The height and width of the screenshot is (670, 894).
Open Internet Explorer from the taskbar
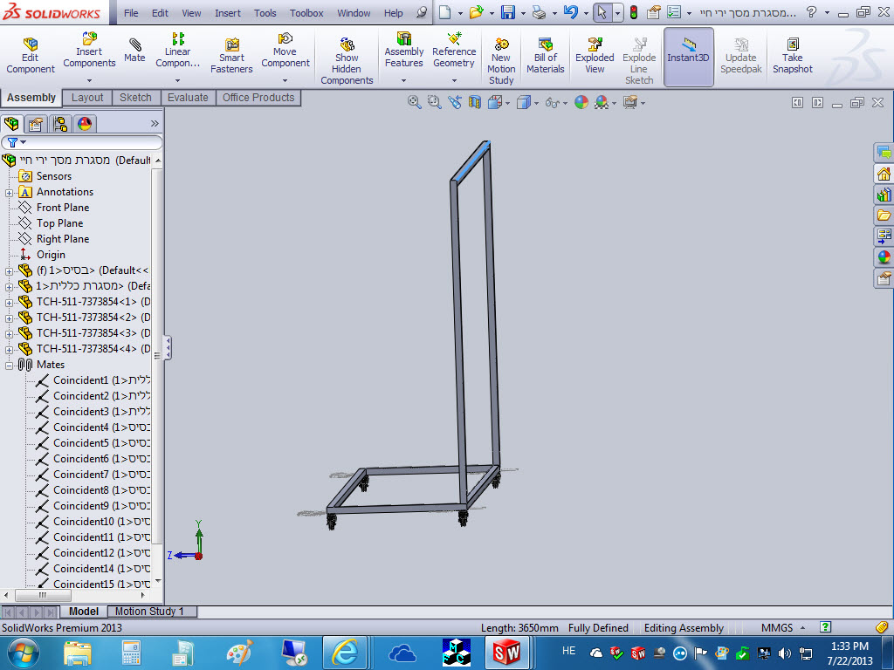pyautogui.click(x=344, y=652)
